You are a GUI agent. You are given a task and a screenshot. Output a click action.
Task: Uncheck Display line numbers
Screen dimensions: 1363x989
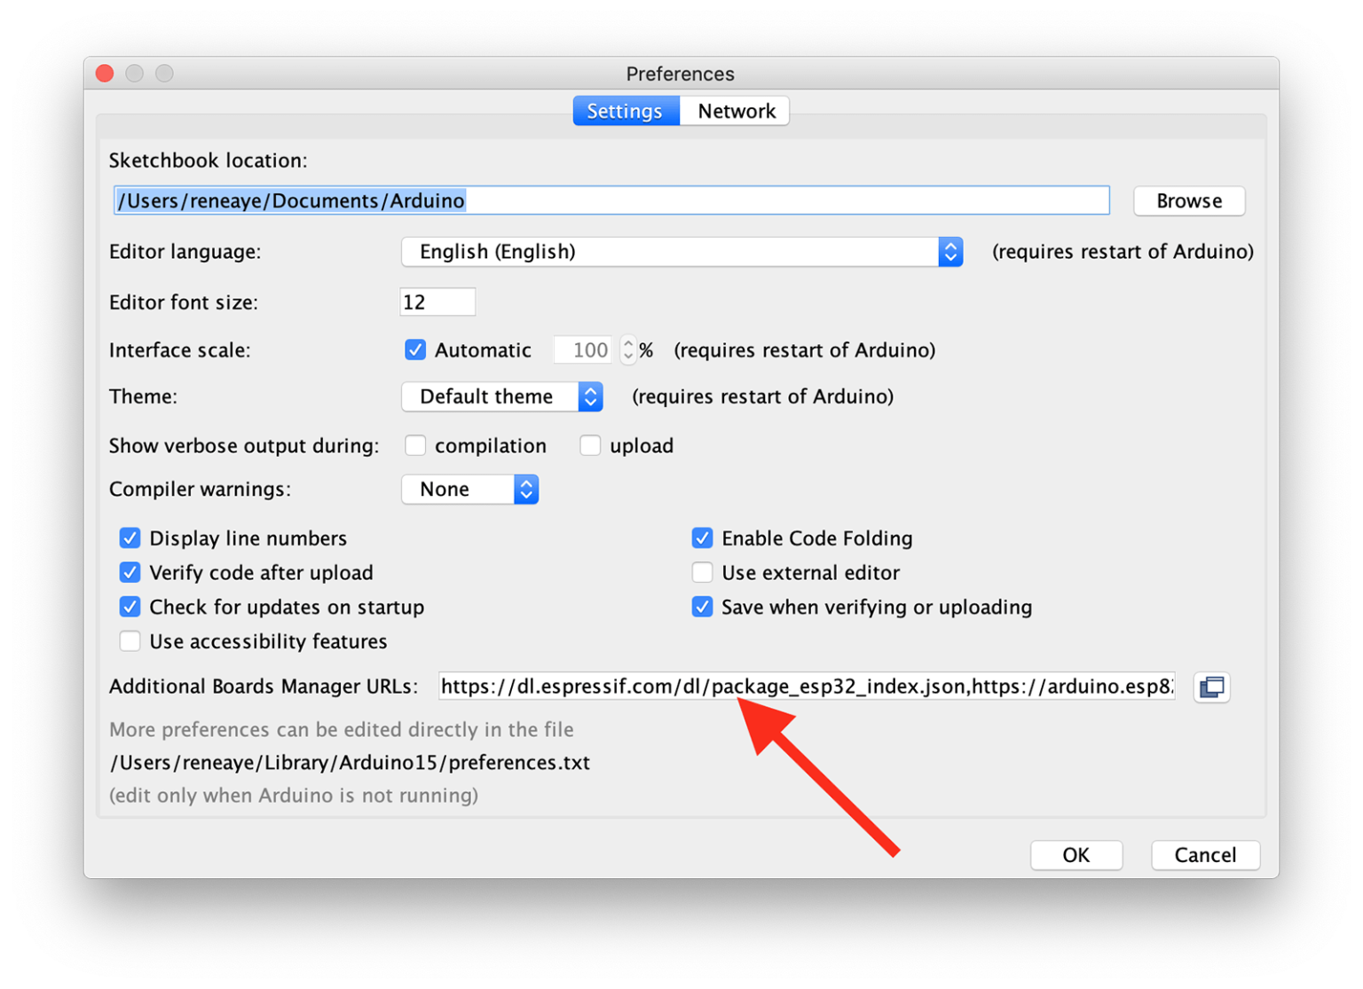tap(130, 538)
